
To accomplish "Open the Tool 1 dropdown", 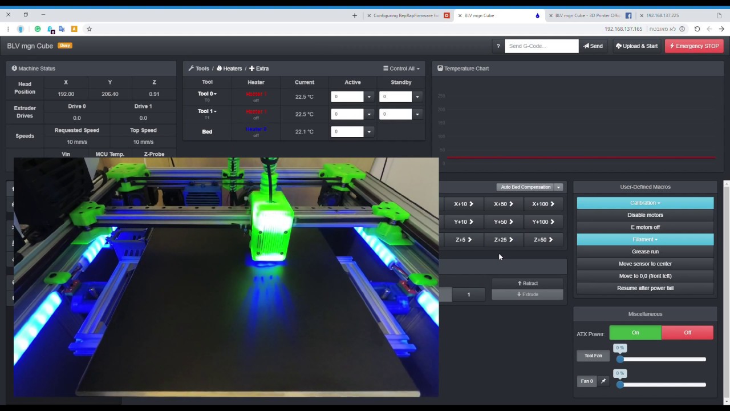I will coord(207,111).
